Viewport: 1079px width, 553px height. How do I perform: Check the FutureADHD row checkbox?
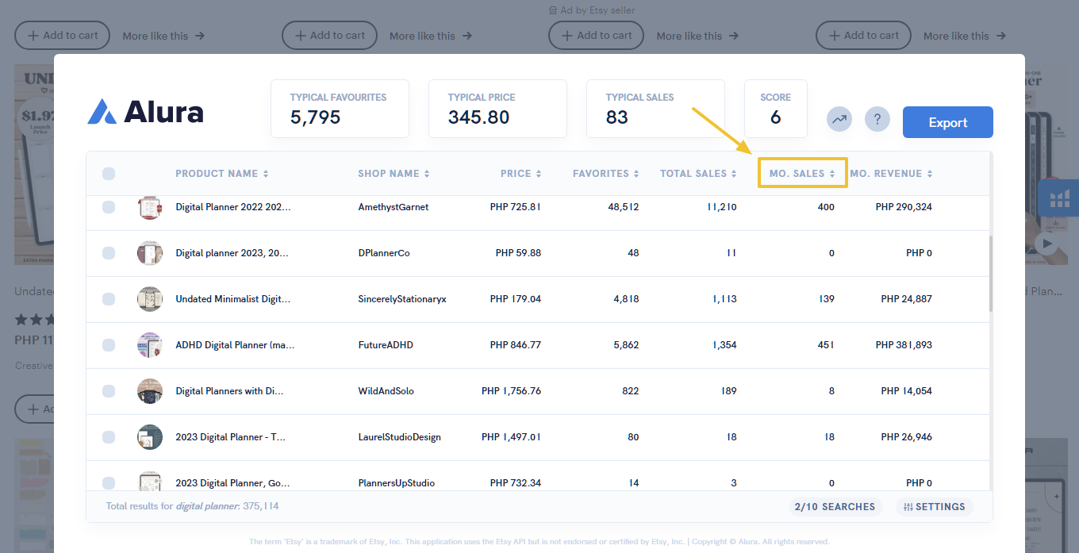pos(109,345)
